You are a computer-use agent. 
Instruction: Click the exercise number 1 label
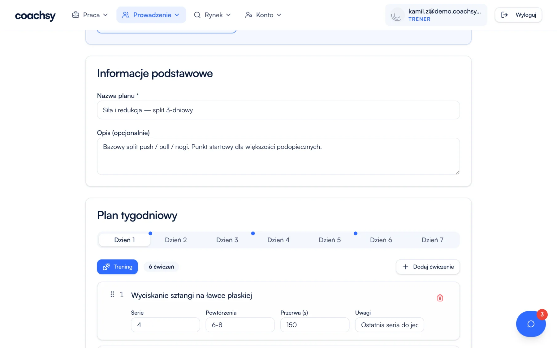[122, 294]
